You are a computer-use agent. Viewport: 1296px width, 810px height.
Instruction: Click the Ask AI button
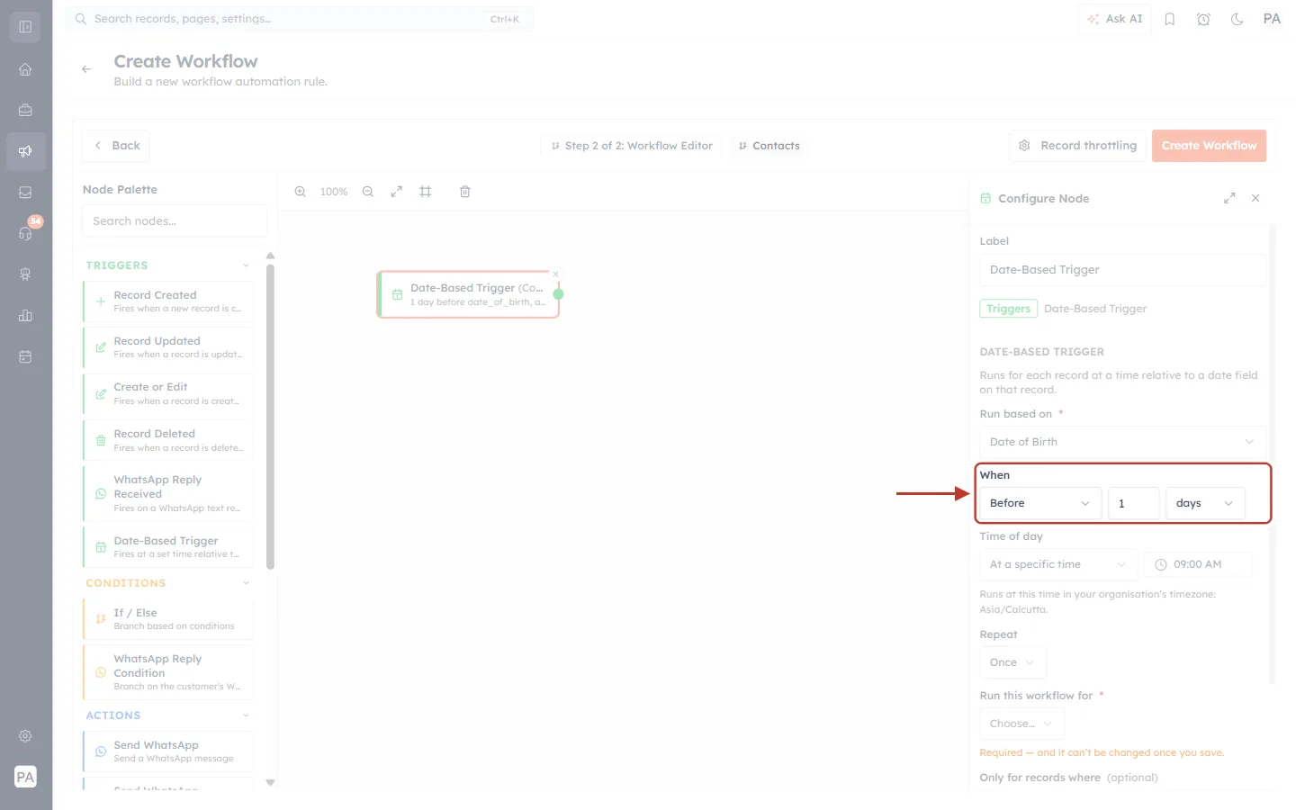click(1114, 19)
